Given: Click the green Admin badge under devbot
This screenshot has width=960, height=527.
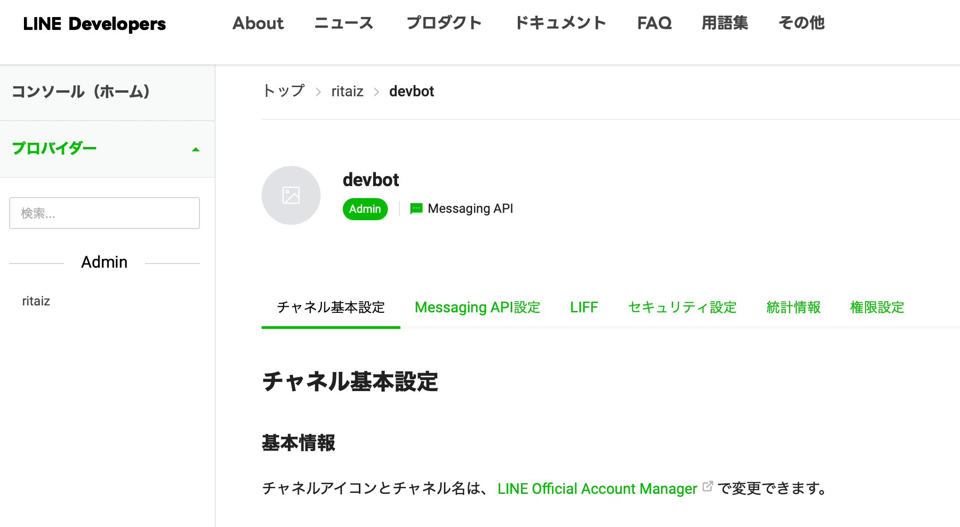Looking at the screenshot, I should tap(365, 209).
